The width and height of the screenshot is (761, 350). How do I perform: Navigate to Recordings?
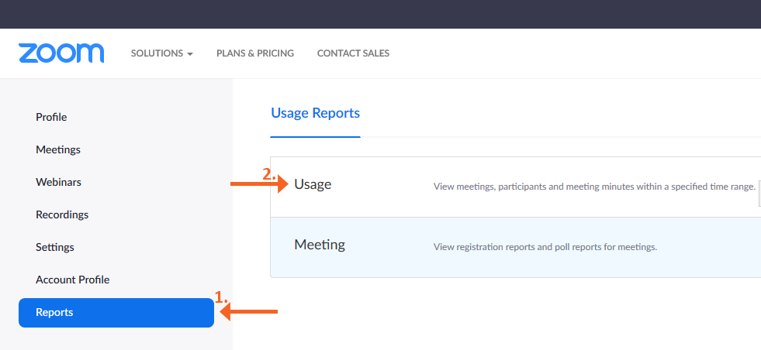[62, 214]
